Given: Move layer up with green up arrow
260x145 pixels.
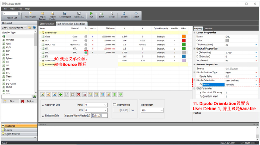Looking at the screenshot, I should (115, 94).
